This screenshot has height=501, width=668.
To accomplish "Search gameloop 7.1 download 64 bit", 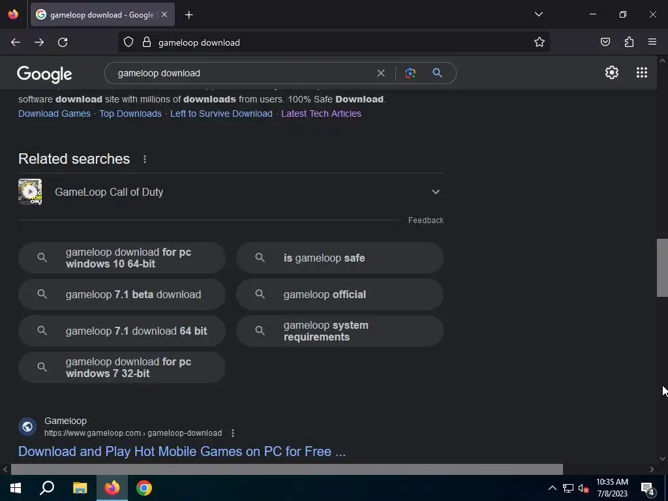I will click(x=122, y=331).
